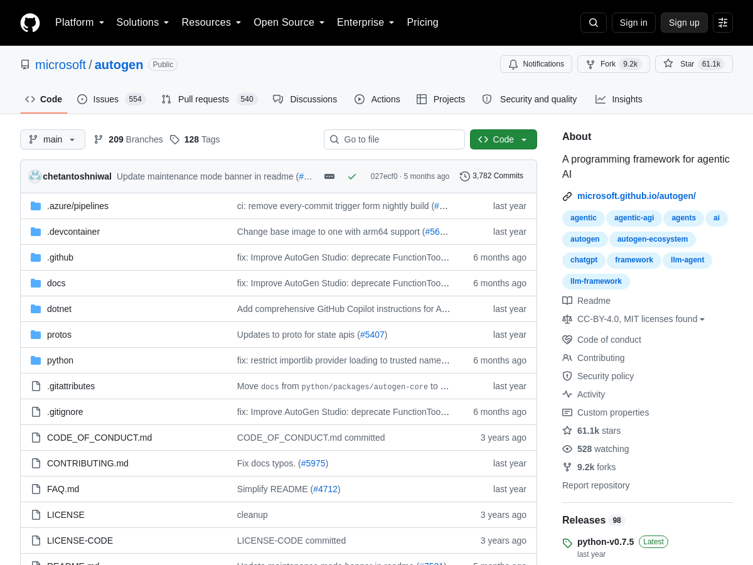Open the Discussions tab
Viewport: 753px width, 565px height.
click(305, 99)
